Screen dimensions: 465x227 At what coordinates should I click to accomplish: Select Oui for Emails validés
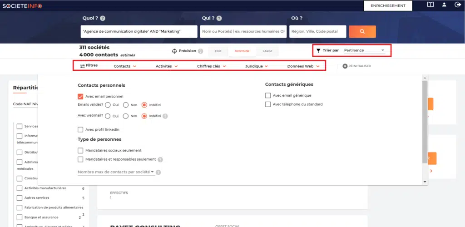pos(108,105)
